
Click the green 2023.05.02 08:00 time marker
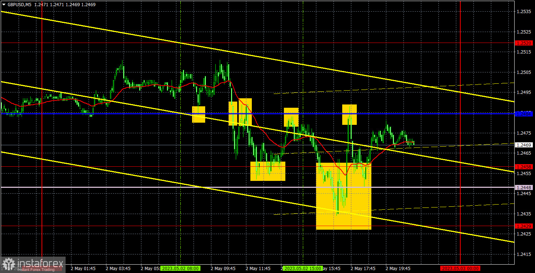point(180,268)
